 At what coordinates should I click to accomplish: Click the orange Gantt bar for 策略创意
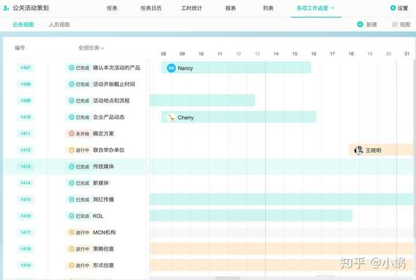(x=281, y=249)
